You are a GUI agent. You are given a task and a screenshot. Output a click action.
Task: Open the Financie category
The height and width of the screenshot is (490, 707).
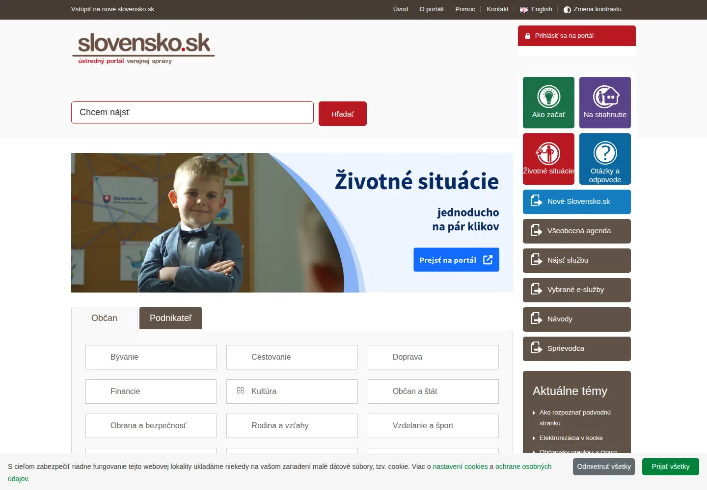pyautogui.click(x=151, y=392)
